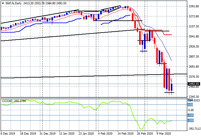Click the CCI(40) -202.2794 indicator label
201x137 pixels.
pyautogui.click(x=14, y=101)
